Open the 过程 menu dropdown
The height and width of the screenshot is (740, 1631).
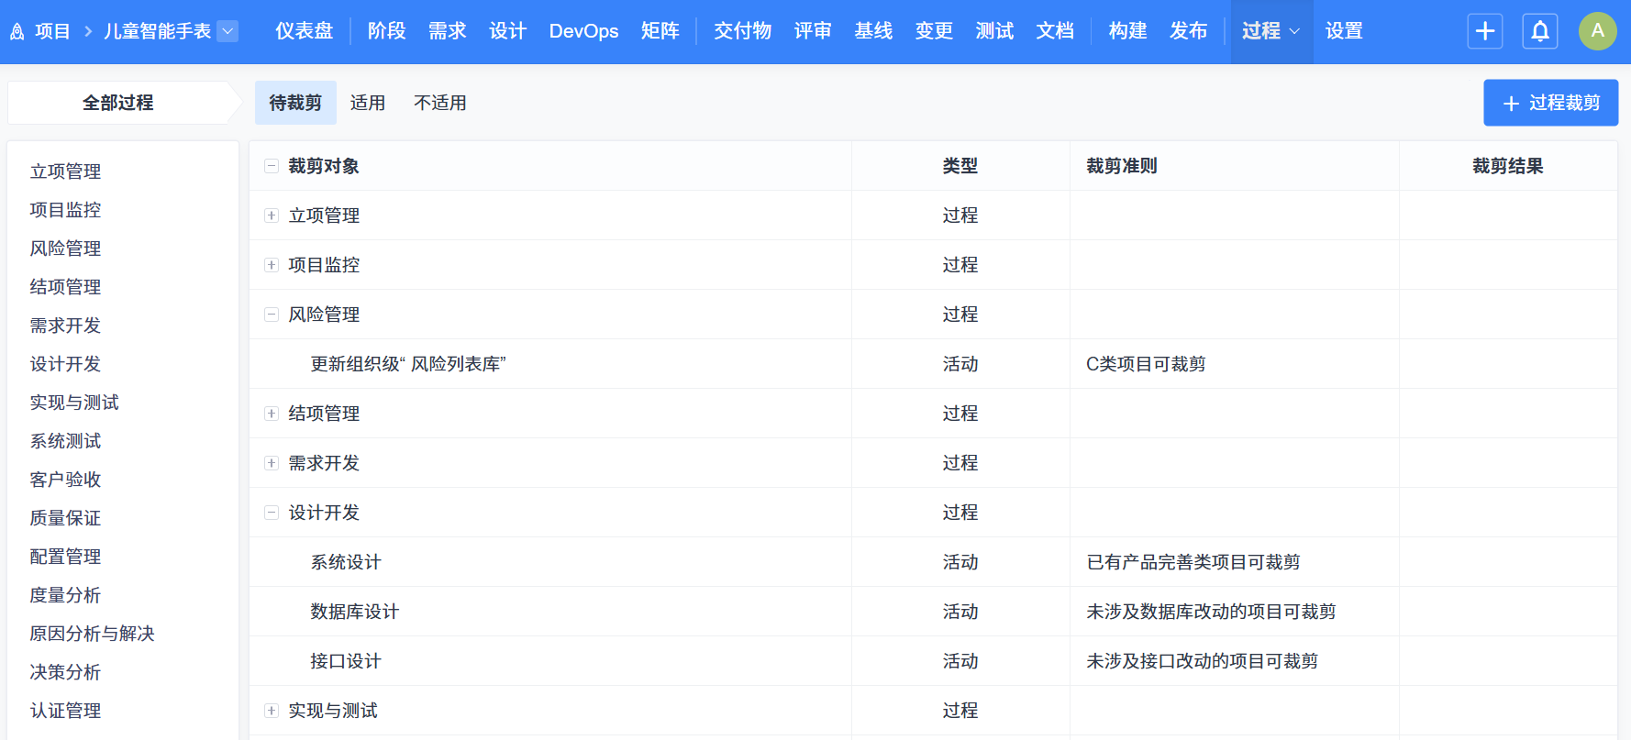[x=1270, y=31]
